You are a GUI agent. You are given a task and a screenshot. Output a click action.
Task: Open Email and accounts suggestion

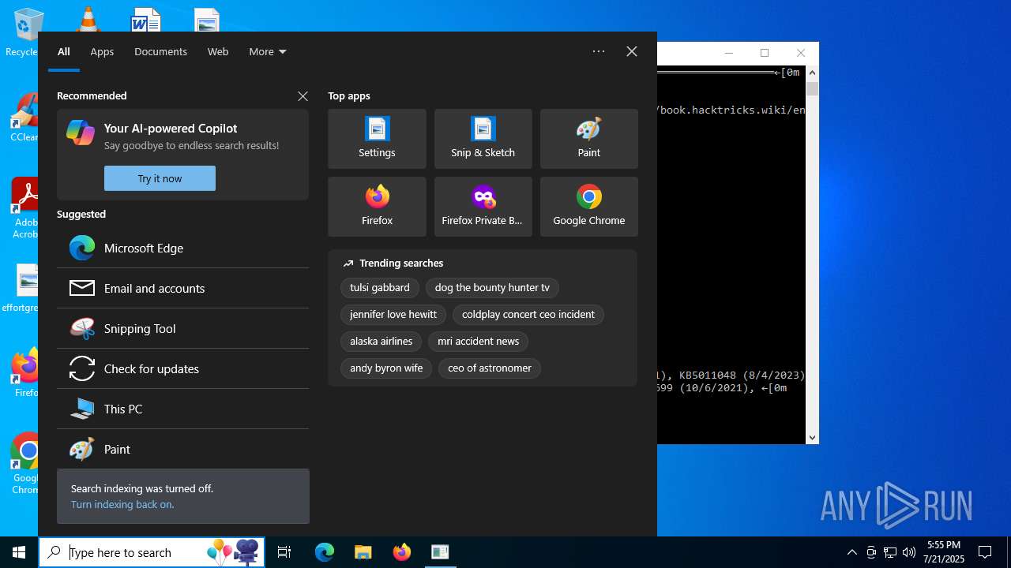pyautogui.click(x=182, y=288)
